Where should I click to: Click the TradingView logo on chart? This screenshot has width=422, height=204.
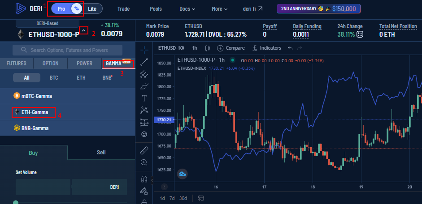click(x=182, y=174)
